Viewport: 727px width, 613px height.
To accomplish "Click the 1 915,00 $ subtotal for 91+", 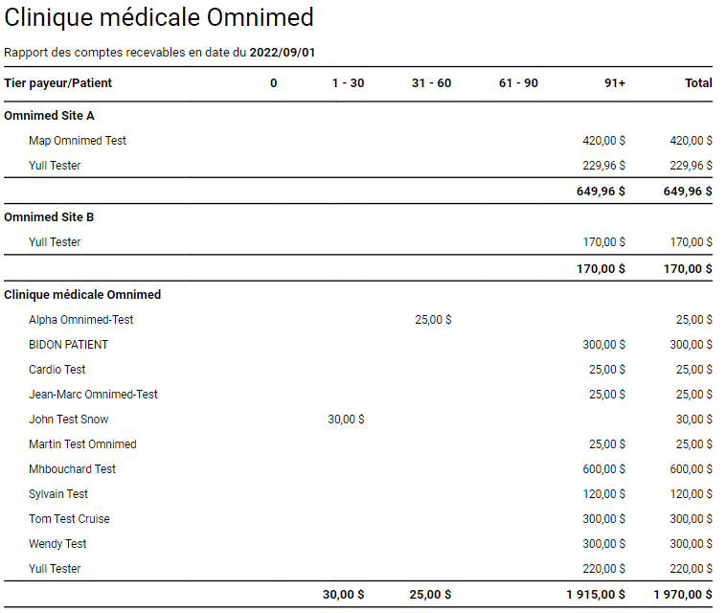I will (595, 595).
